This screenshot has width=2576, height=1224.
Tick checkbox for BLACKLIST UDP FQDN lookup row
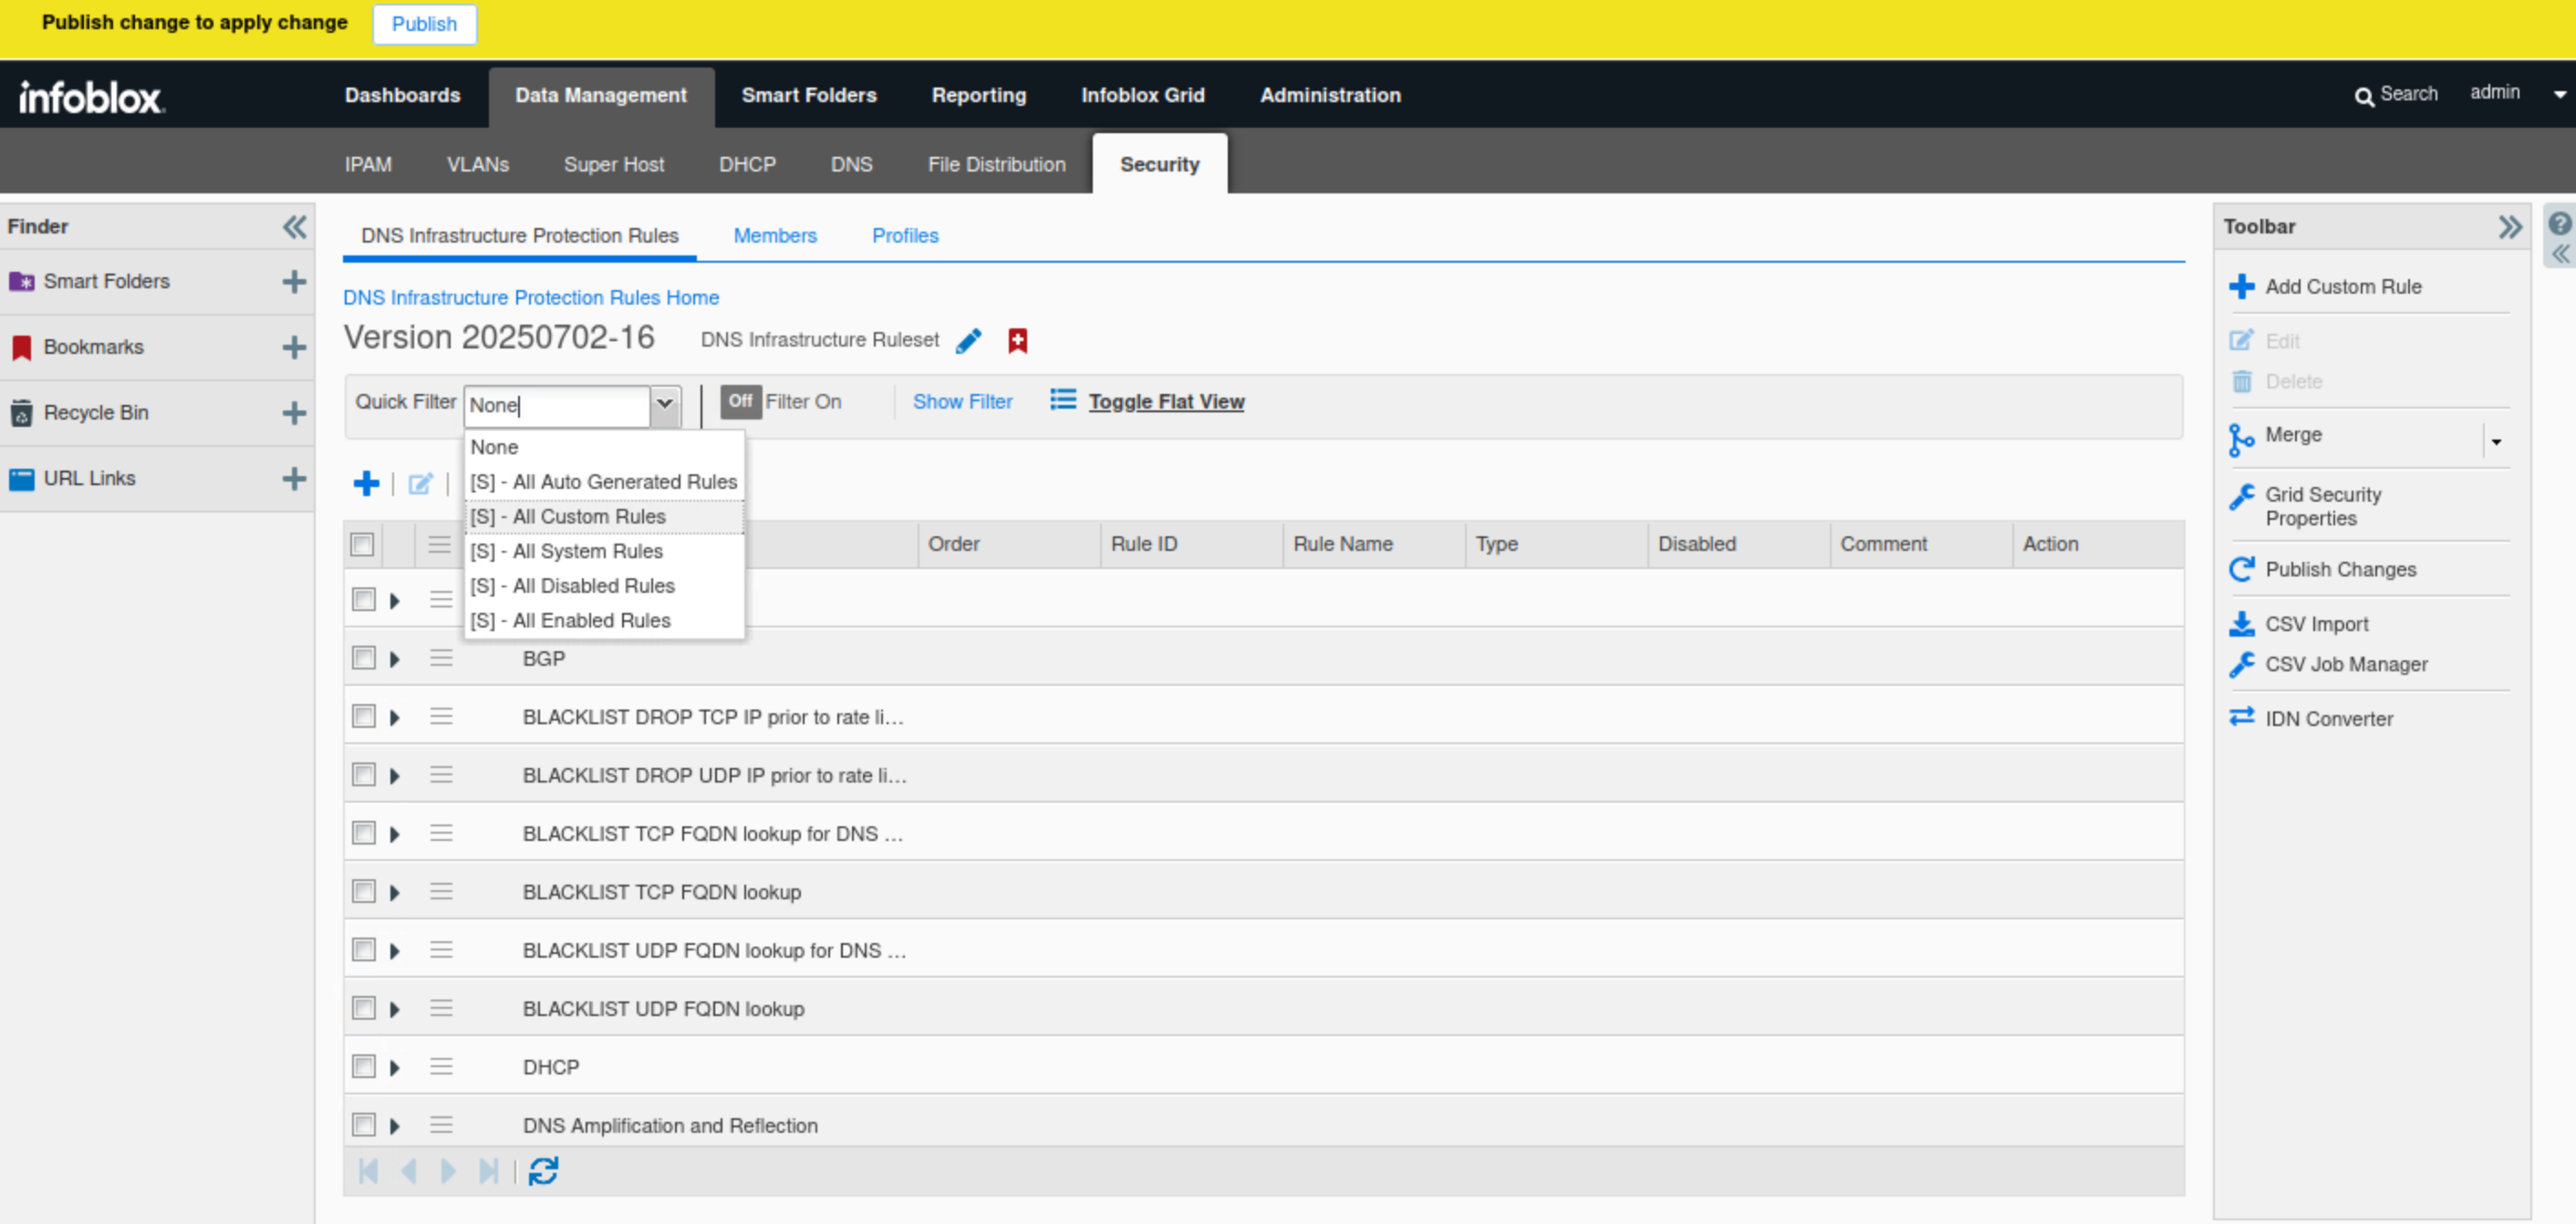[x=363, y=1008]
